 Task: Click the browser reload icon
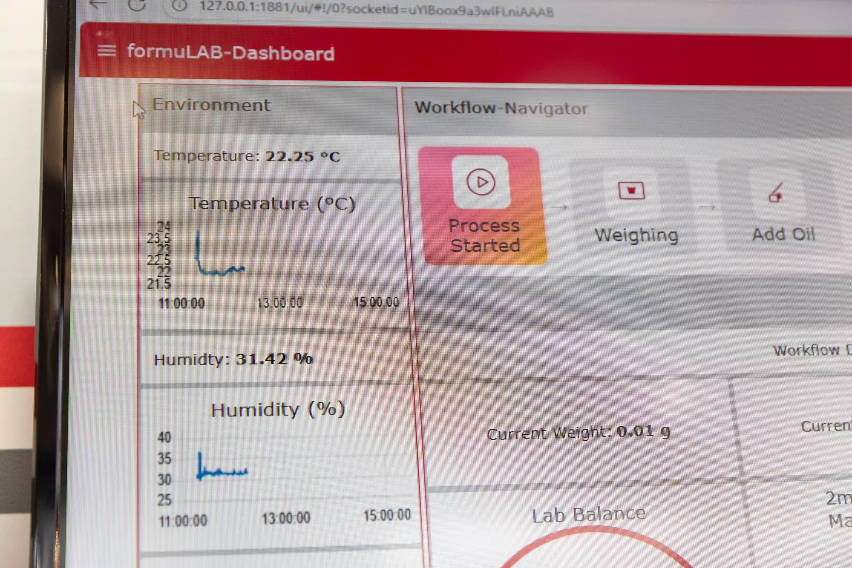[137, 5]
